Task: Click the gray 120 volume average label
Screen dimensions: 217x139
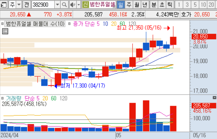Action: [63, 98]
